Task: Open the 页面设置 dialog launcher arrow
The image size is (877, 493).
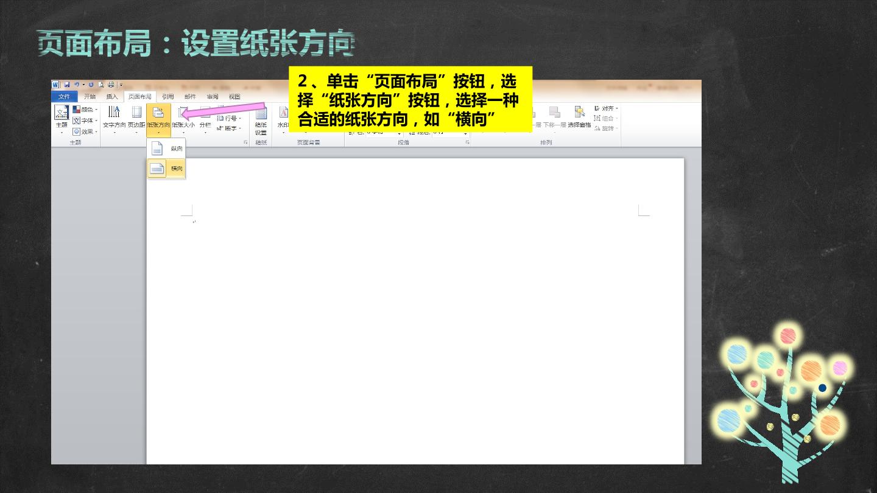Action: tap(246, 142)
